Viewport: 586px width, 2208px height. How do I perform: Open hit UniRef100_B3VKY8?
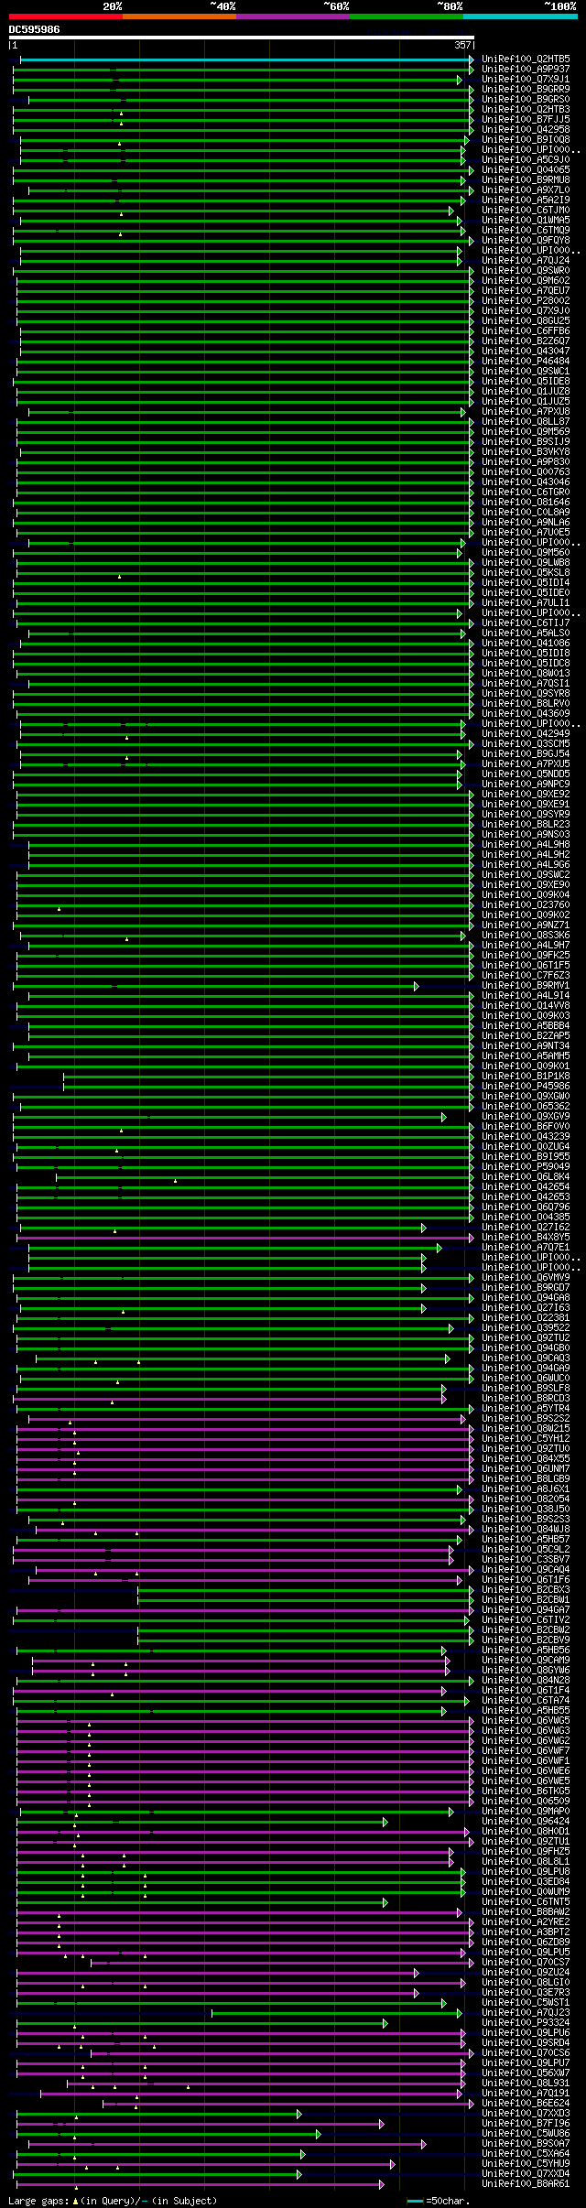(x=526, y=452)
